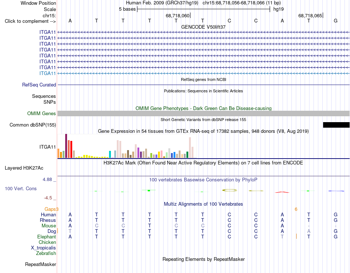Click the Layered H3K27Ac label
350x273 pixels.
point(24,168)
